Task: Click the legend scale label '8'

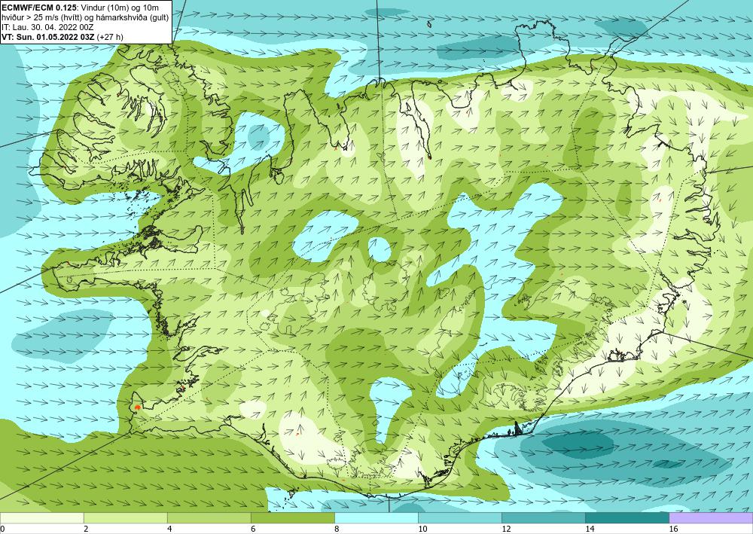Action: (x=337, y=529)
